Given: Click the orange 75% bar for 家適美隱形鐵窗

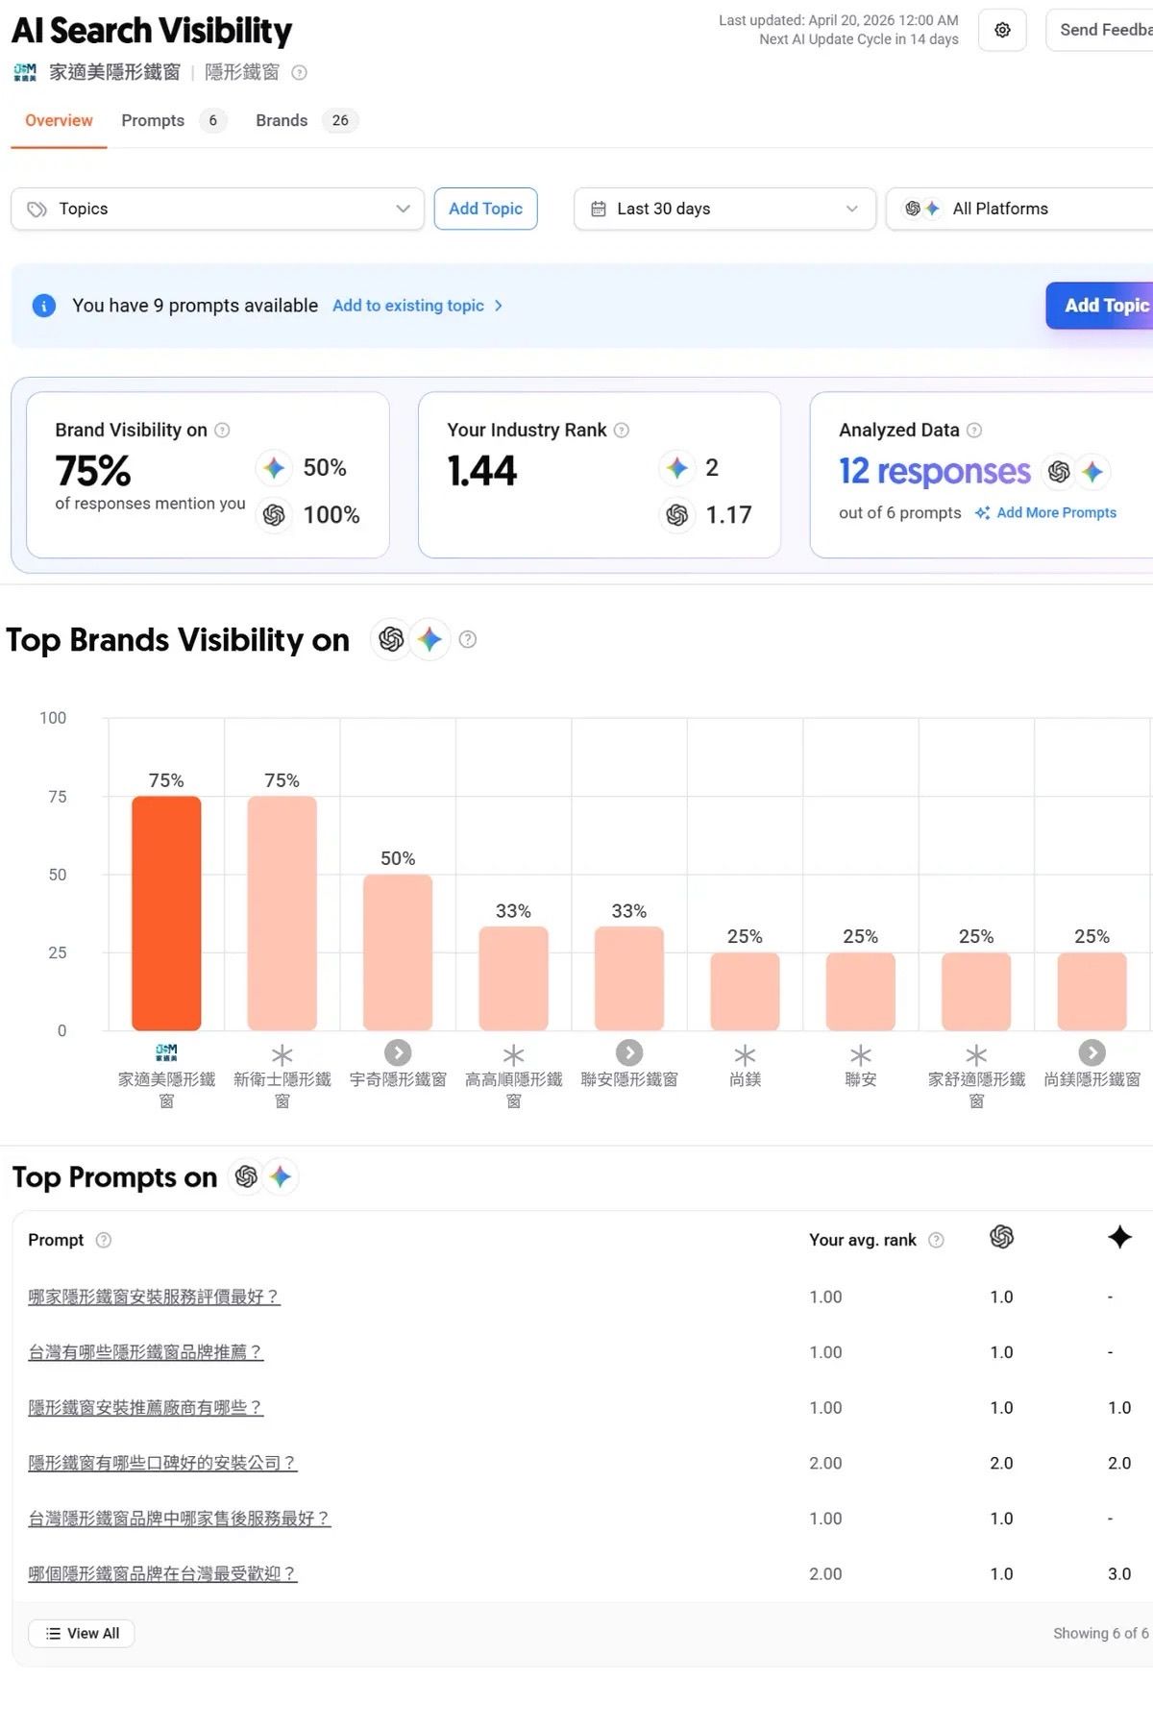Looking at the screenshot, I should point(166,913).
